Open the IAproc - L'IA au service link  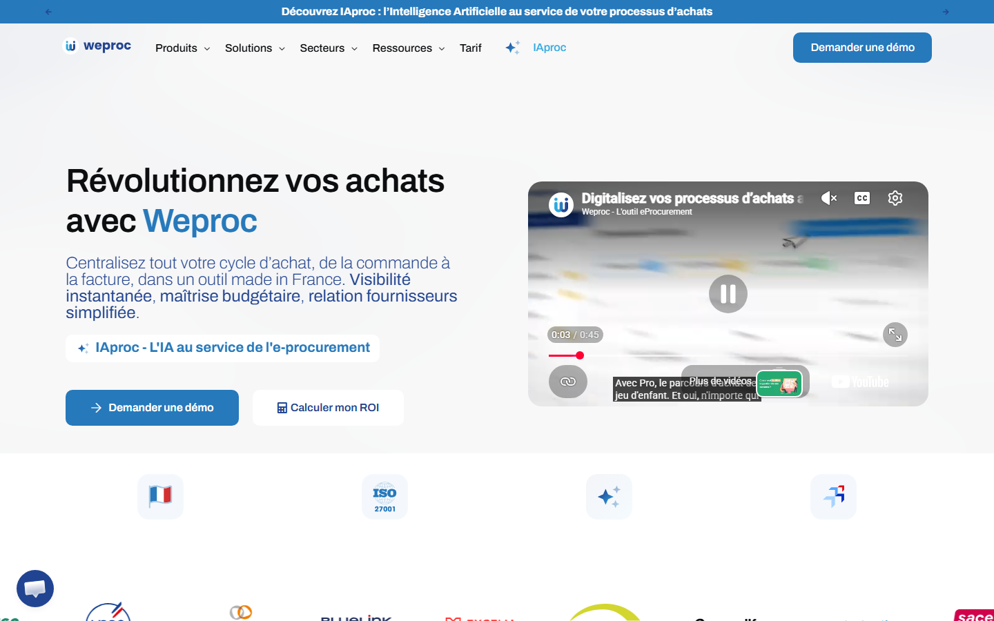[x=222, y=348]
